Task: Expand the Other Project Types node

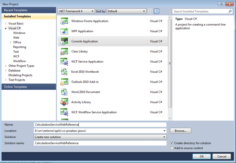Action: (x=6, y=66)
